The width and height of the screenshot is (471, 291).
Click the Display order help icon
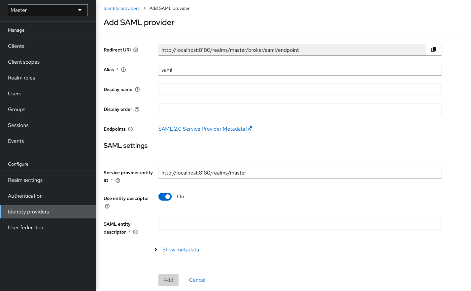click(x=137, y=109)
